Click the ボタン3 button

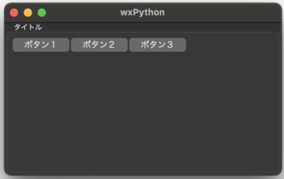158,45
